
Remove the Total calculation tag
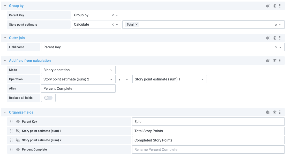[136, 24]
